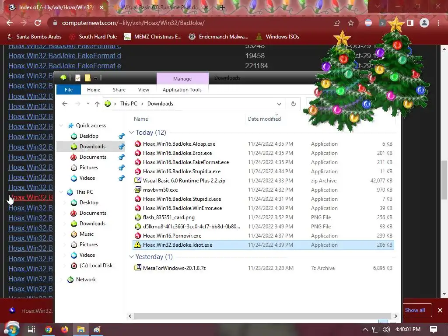Screen dimensions: 448x336
Task: Open the View ribbon tab
Action: click(x=143, y=90)
